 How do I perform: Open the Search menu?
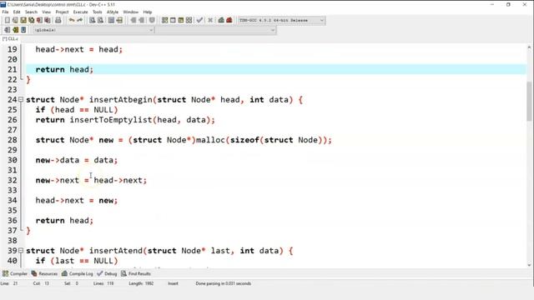(x=32, y=12)
